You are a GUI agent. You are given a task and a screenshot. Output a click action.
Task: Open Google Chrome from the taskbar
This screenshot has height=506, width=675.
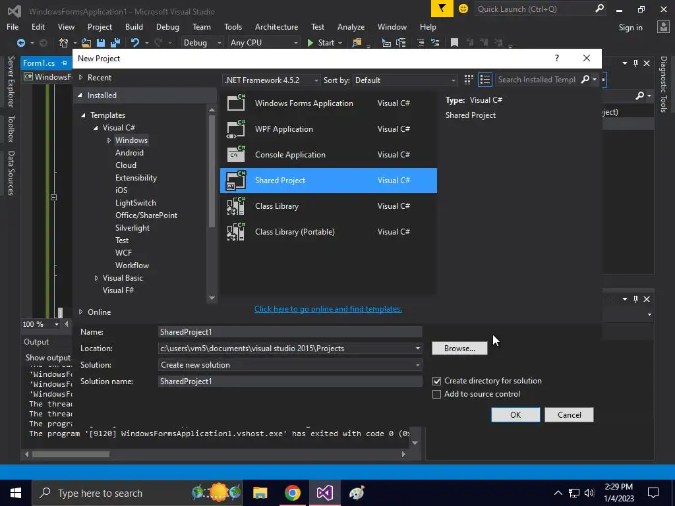(x=292, y=493)
